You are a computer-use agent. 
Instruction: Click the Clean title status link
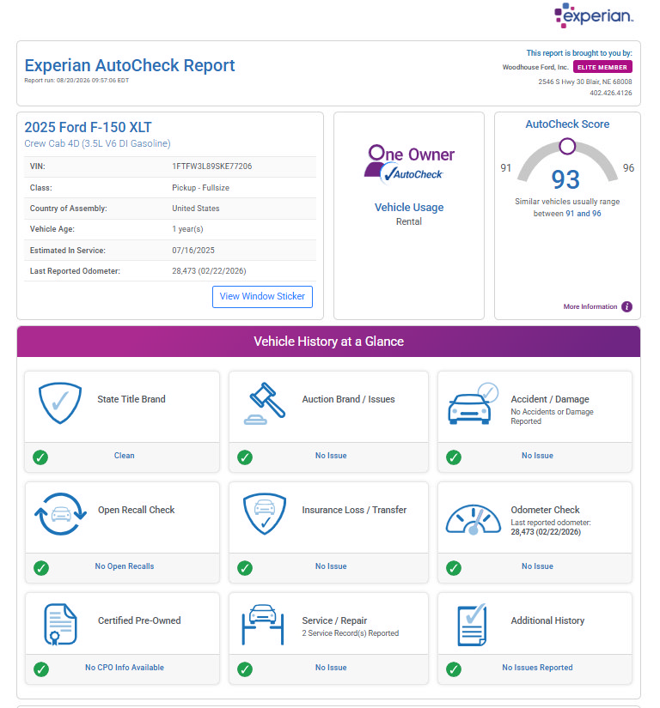tap(125, 456)
